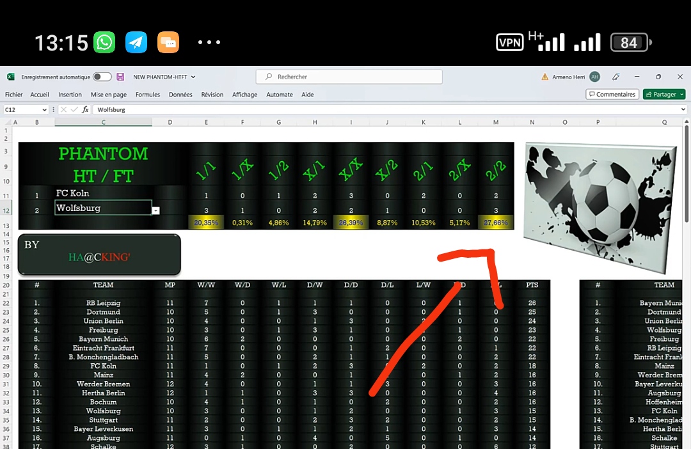Click Eintracht Frankfurt in left table
This screenshot has width=691, height=449.
pyautogui.click(x=103, y=348)
